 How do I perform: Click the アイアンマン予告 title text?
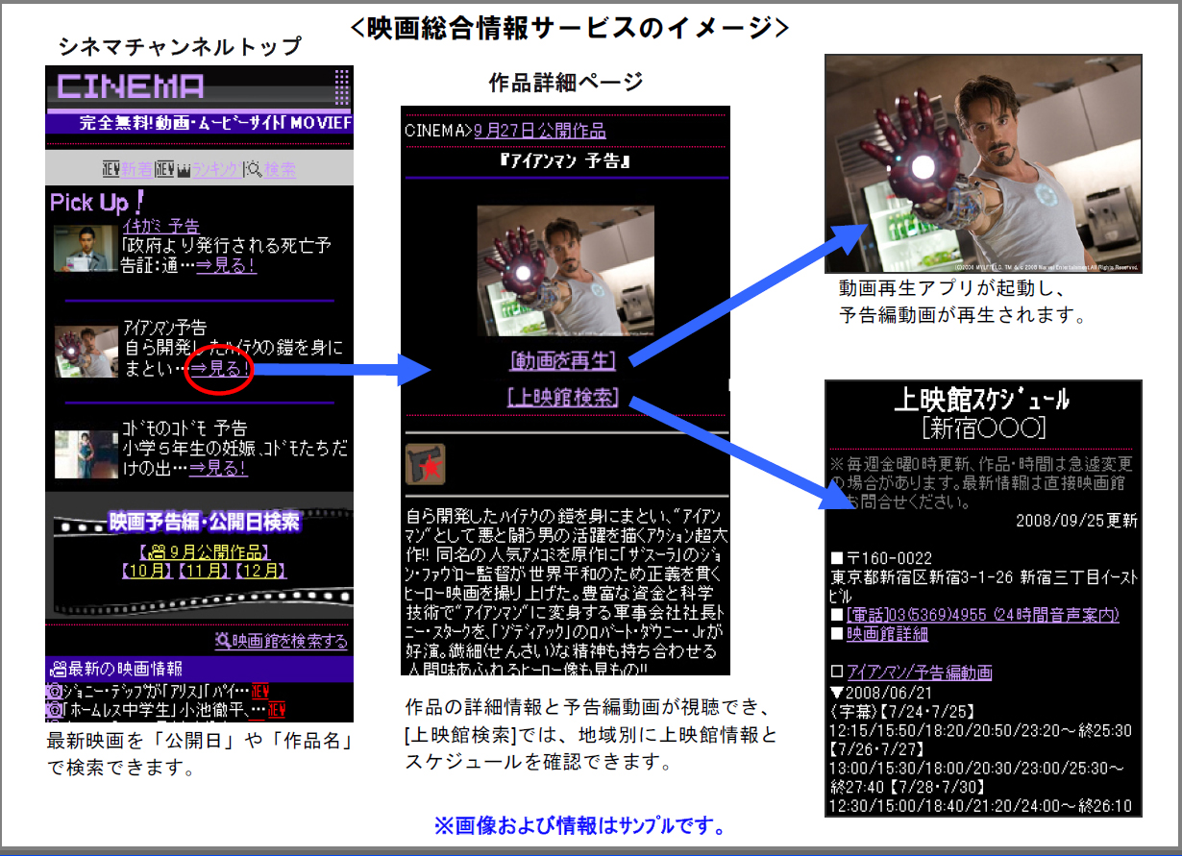(x=164, y=329)
